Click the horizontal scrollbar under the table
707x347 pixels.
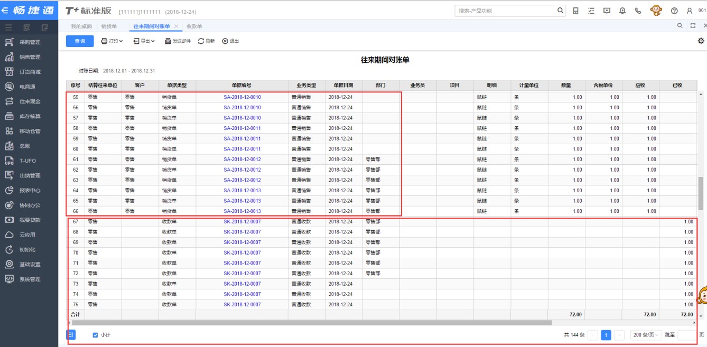[x=312, y=322]
